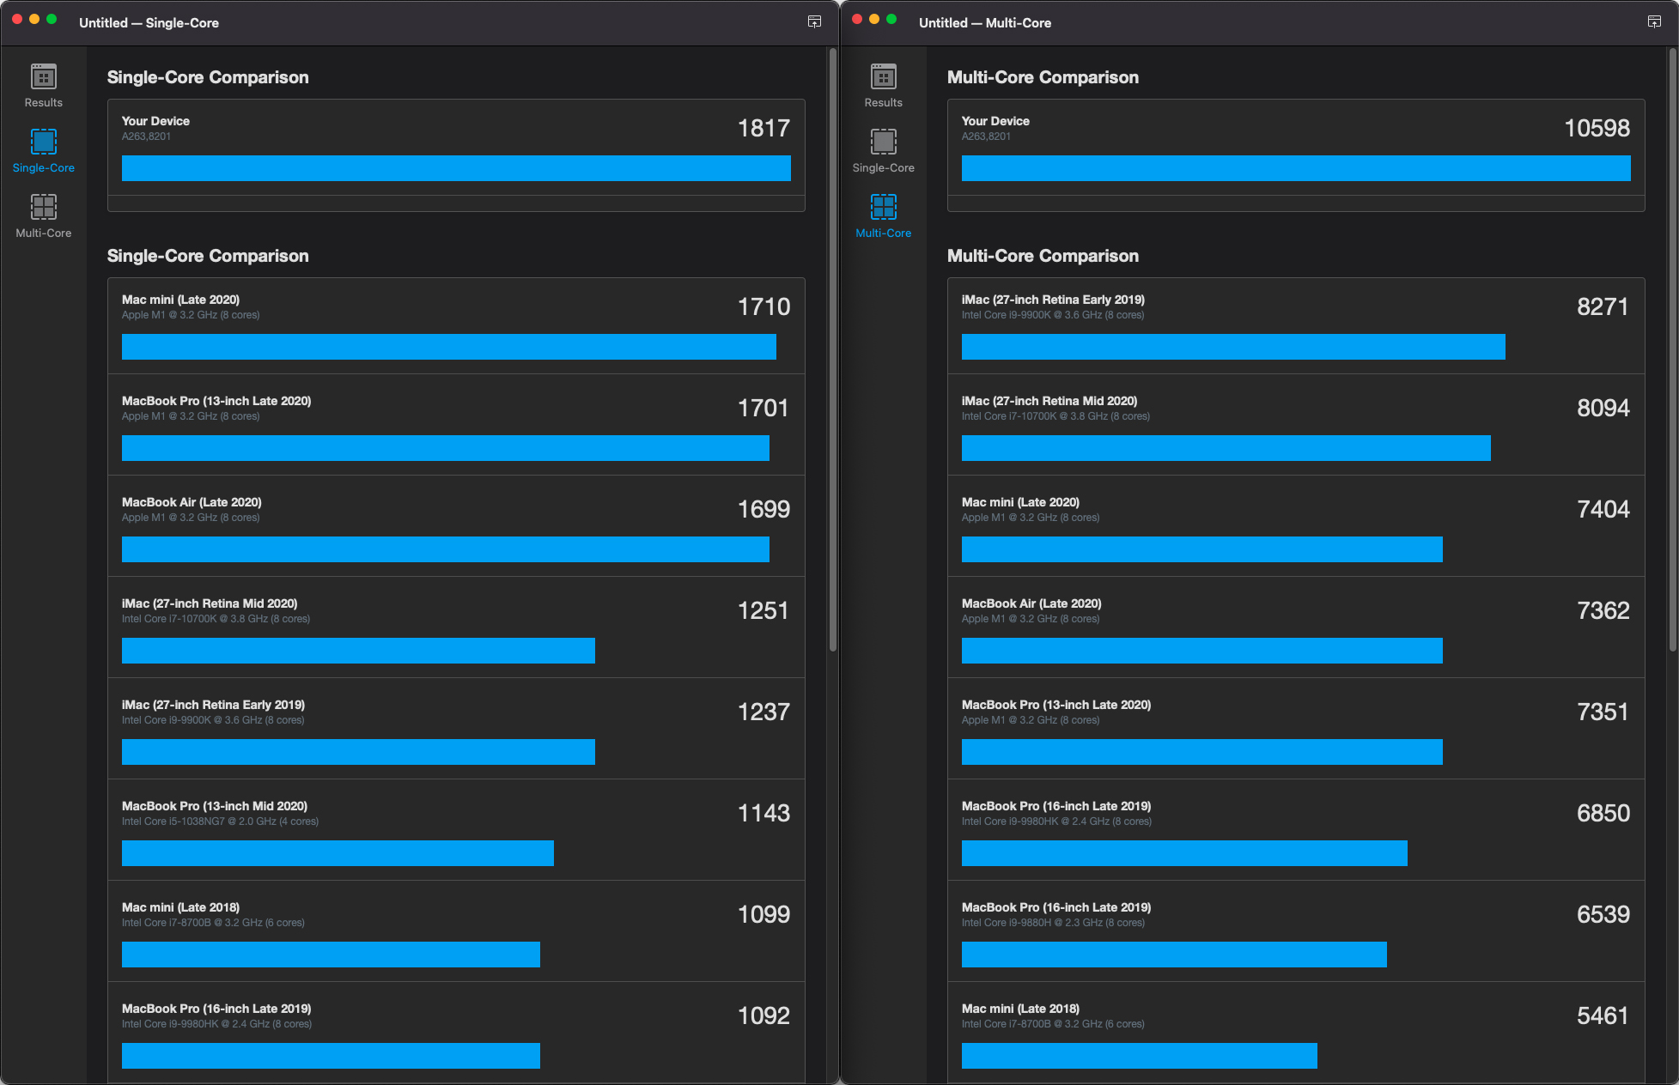Click Mac mini (Late 2020) score 7404
Screen dimensions: 1679x1085
pyautogui.click(x=1603, y=509)
